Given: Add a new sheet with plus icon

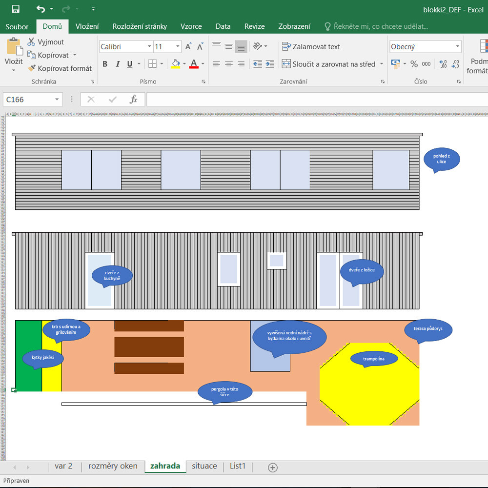Looking at the screenshot, I should point(273,468).
